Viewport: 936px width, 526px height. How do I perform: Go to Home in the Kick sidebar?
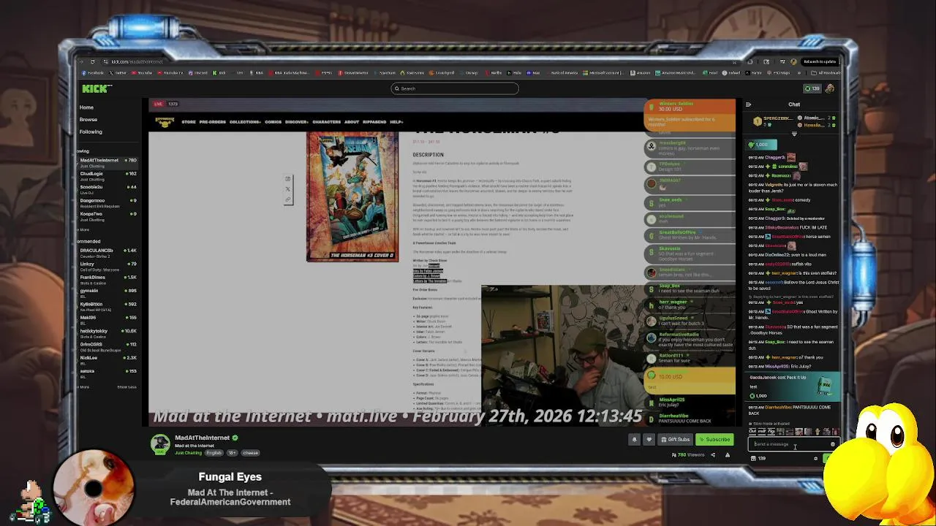[86, 107]
